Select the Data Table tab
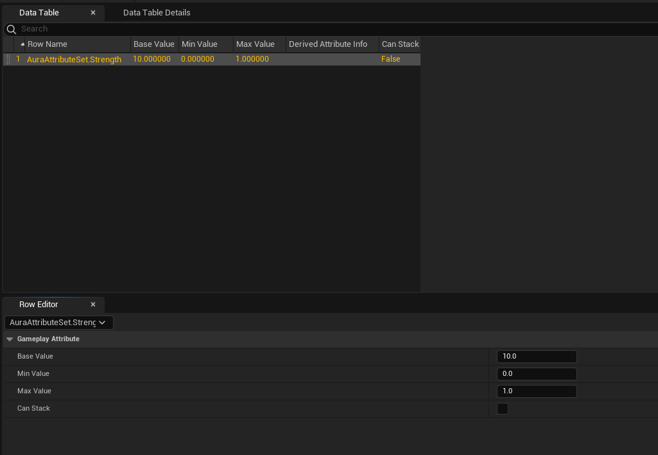 [39, 12]
